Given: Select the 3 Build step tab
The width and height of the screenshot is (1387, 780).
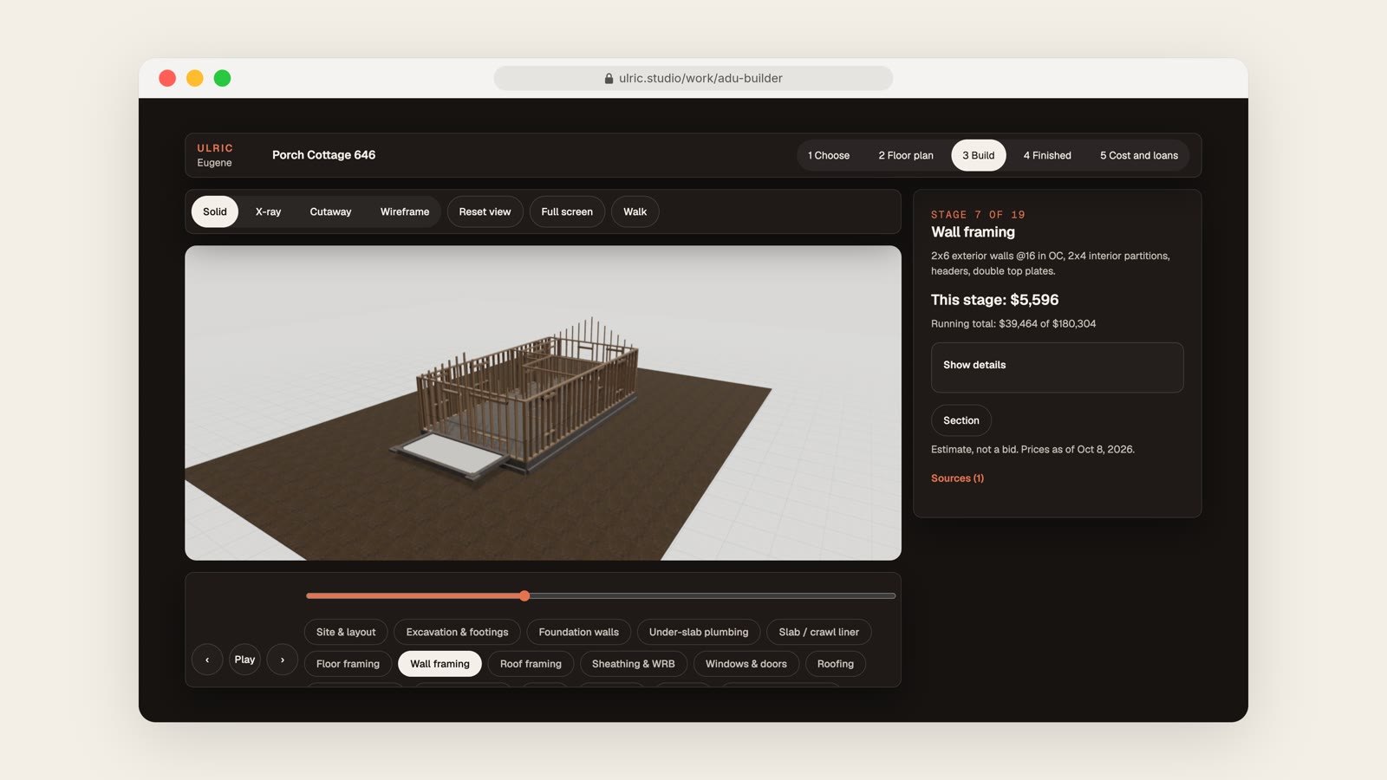Looking at the screenshot, I should 979,155.
